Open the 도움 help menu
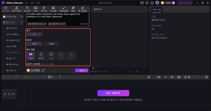The width and height of the screenshot is (211, 111). 38,3
